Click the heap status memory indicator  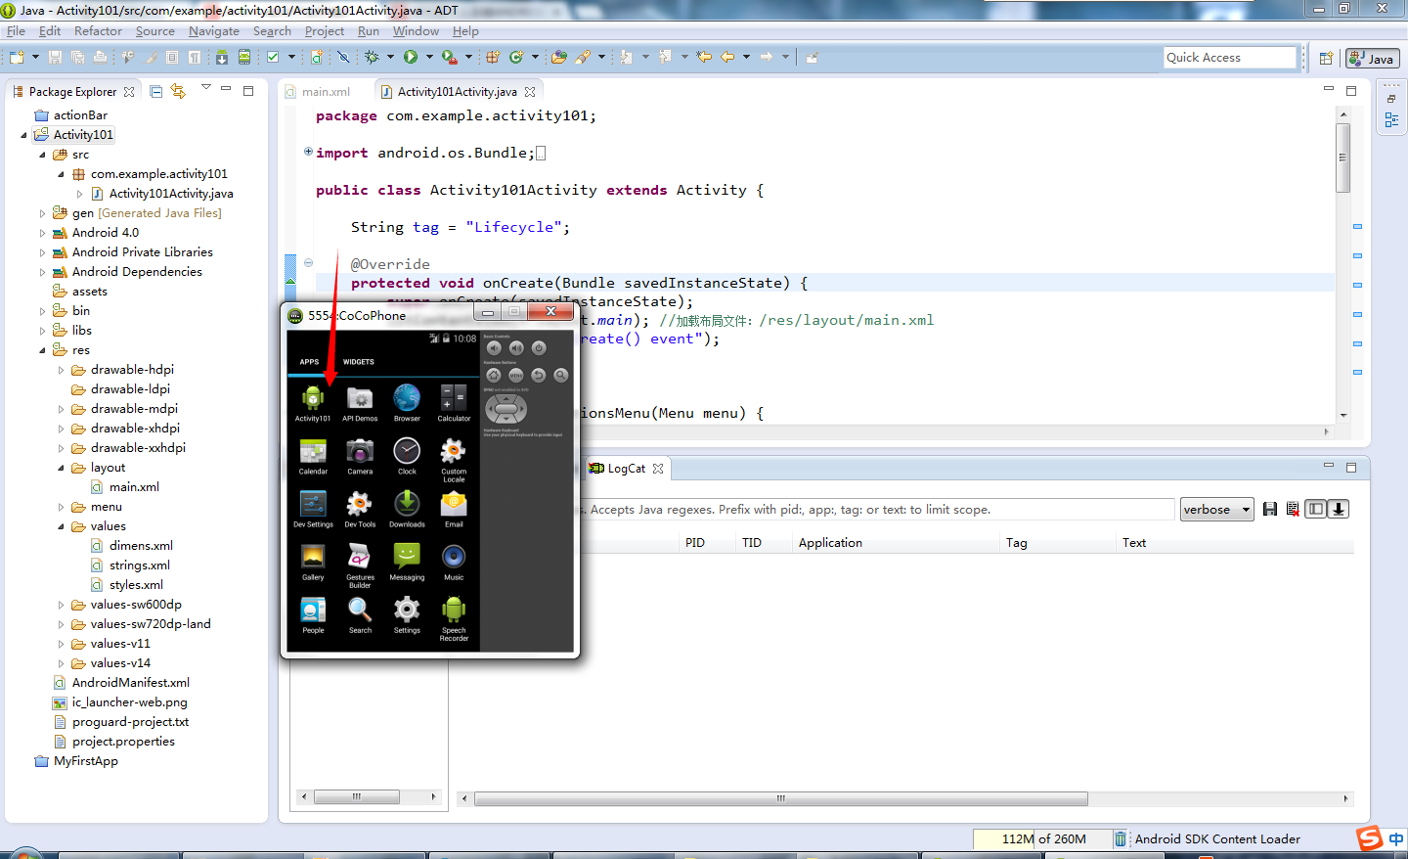[x=1042, y=839]
